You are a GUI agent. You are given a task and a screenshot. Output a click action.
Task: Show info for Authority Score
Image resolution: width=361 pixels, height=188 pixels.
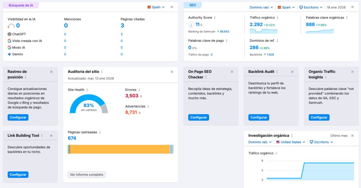215,18
